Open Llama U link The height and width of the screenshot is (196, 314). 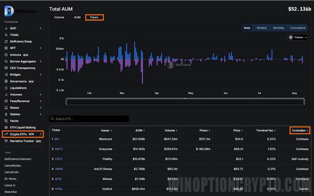tap(10, 186)
